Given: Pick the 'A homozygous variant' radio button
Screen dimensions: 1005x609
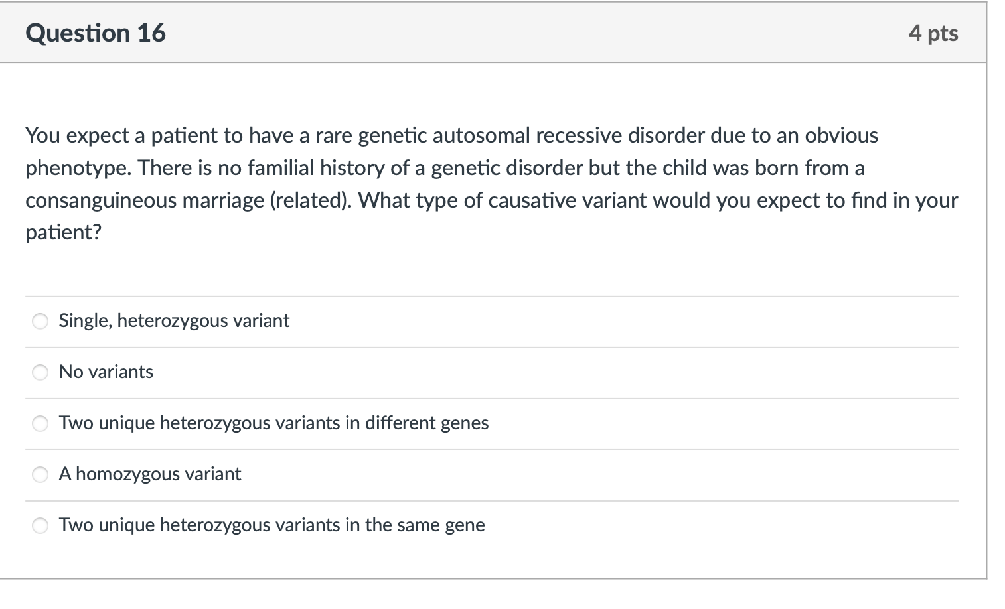Looking at the screenshot, I should [x=40, y=474].
